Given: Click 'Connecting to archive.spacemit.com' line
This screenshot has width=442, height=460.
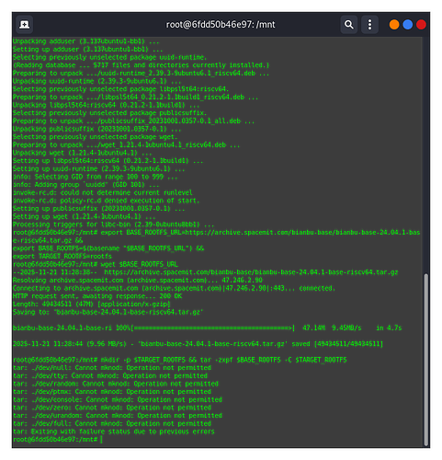Looking at the screenshot, I should coord(175,288).
